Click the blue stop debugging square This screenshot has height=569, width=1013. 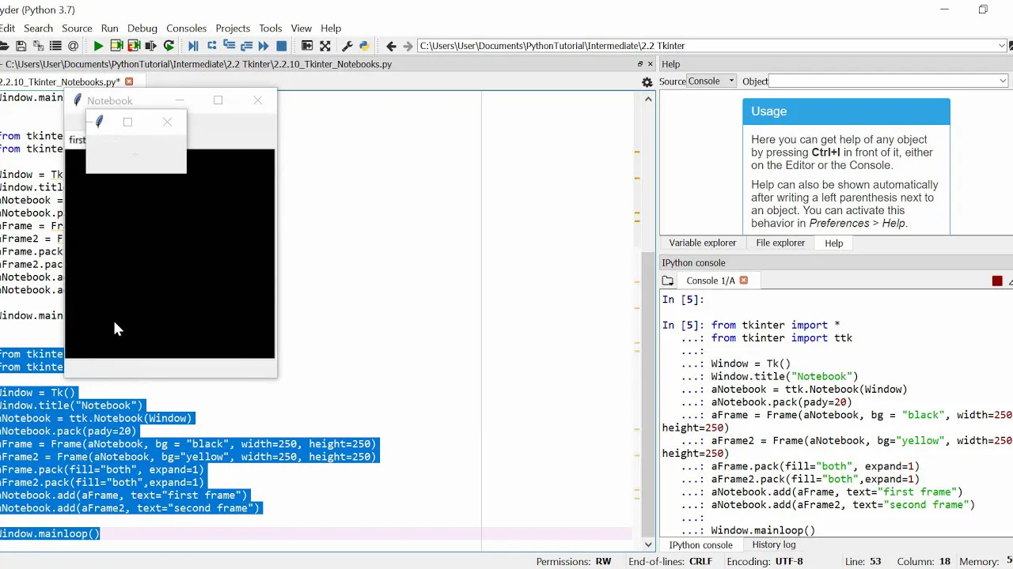tap(281, 46)
